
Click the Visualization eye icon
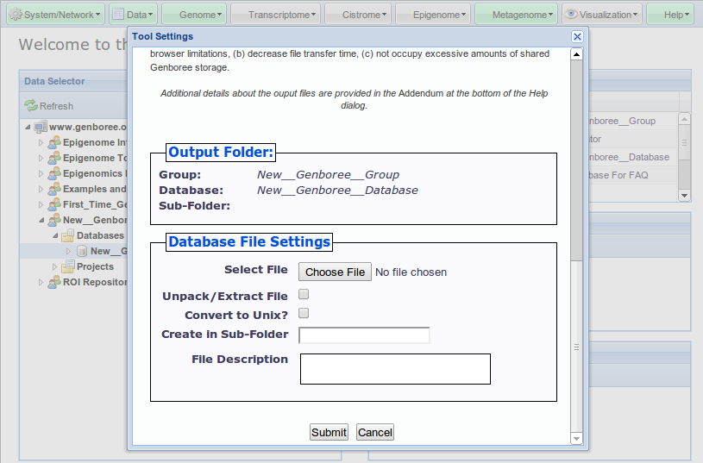pos(571,15)
